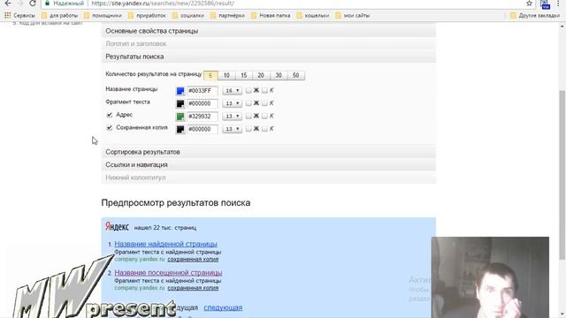This screenshot has height=318, width=566.
Task: Open the 'для работы' bookmark folder
Action: point(59,16)
